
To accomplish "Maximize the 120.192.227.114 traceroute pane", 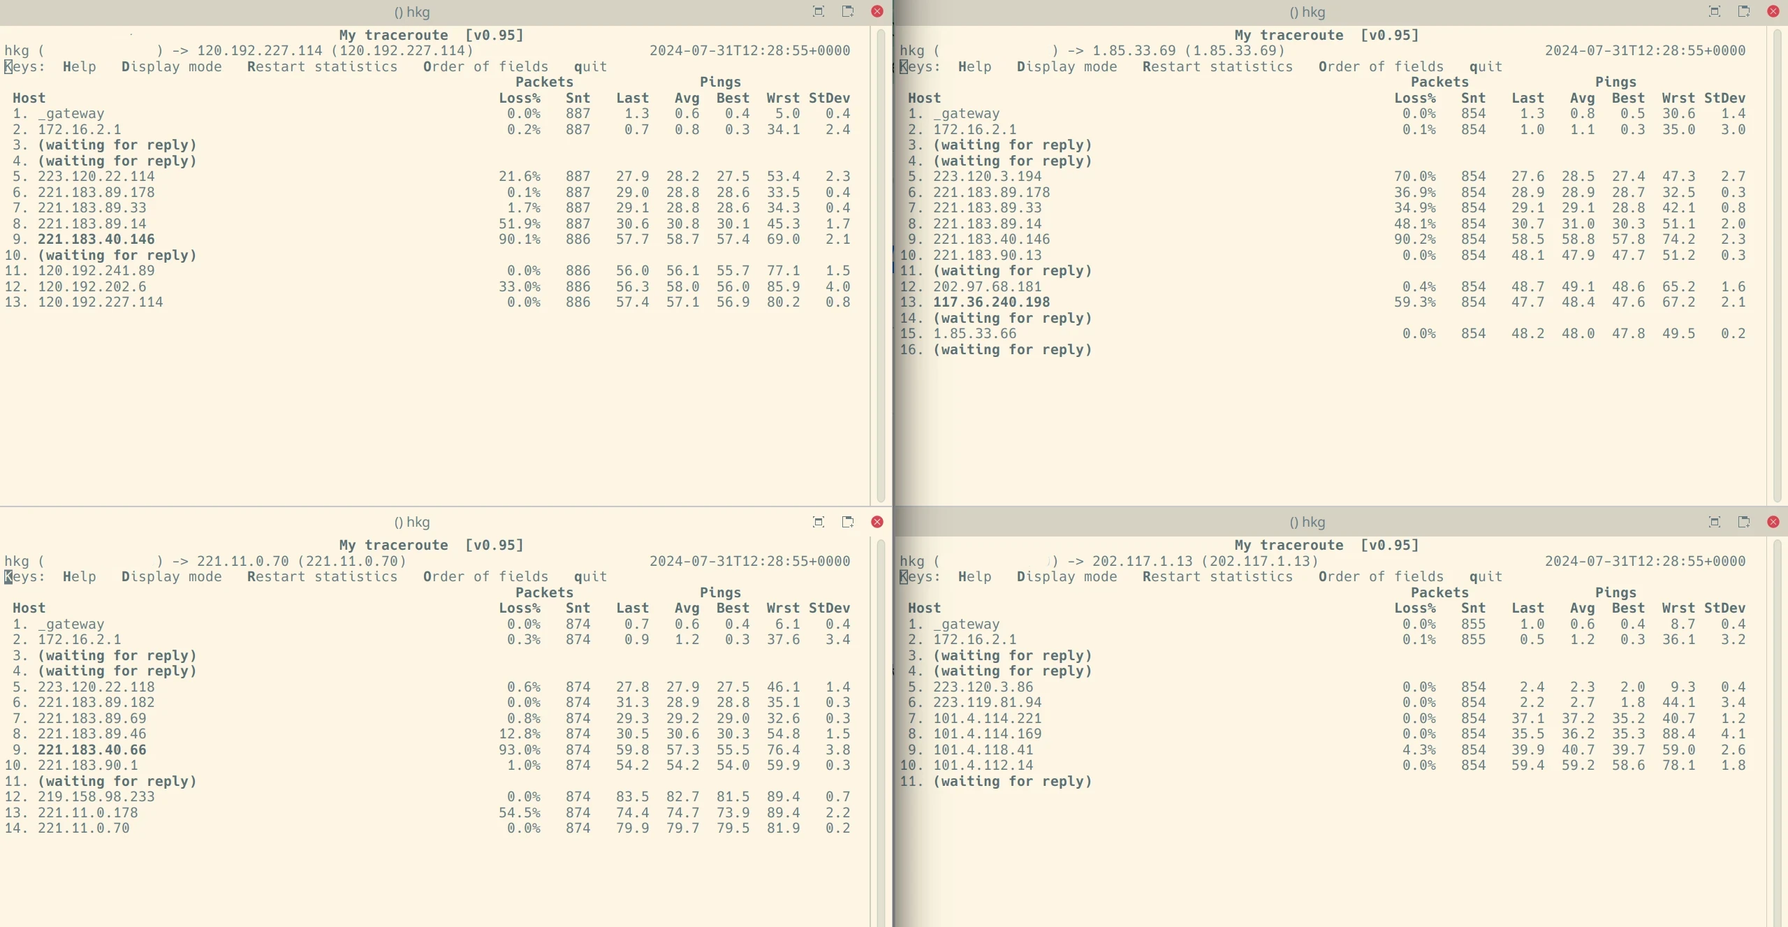I will pyautogui.click(x=819, y=11).
